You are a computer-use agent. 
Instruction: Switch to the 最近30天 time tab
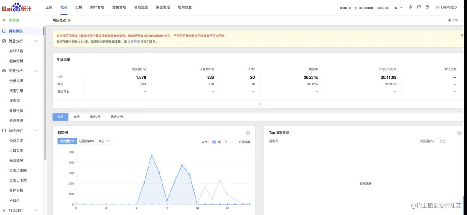117,117
